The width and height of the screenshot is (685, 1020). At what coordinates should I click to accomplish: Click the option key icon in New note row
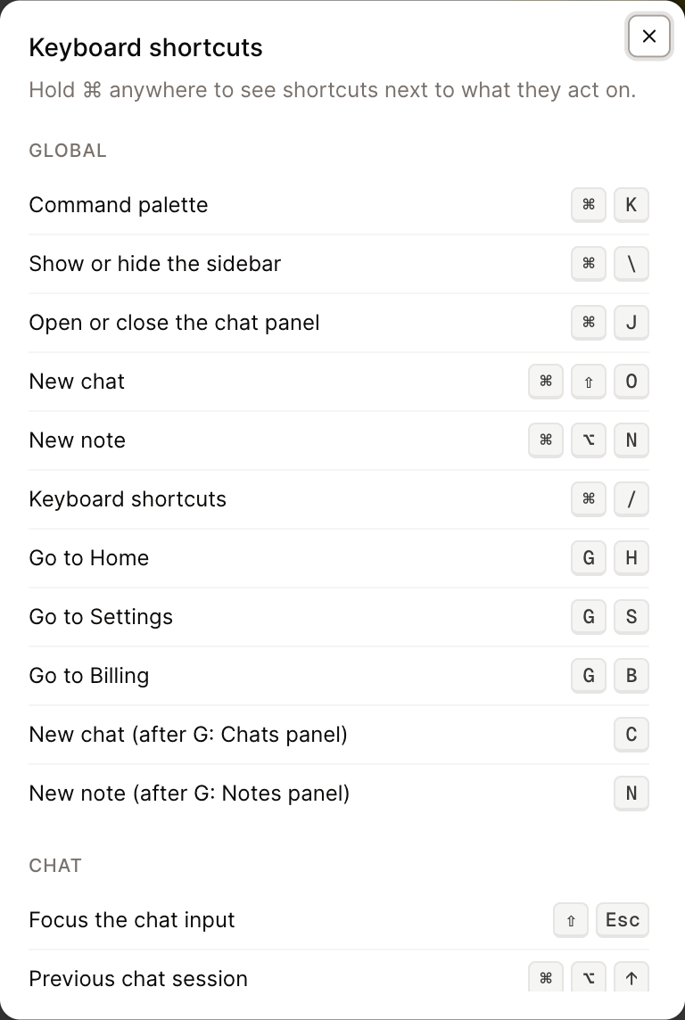588,440
